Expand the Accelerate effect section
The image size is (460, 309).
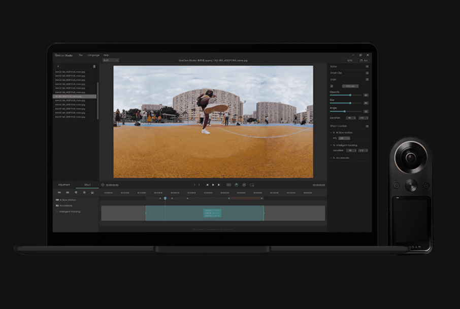(331, 158)
